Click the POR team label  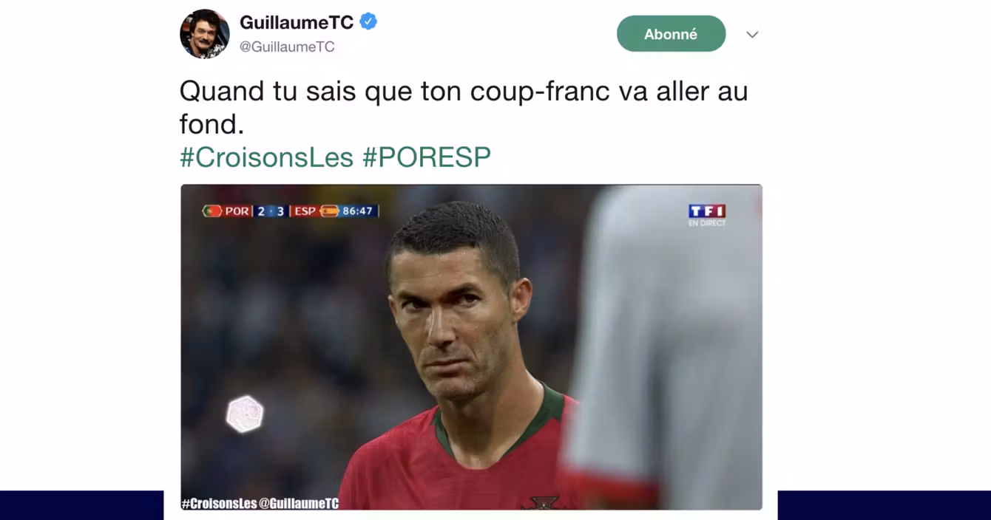click(x=237, y=211)
